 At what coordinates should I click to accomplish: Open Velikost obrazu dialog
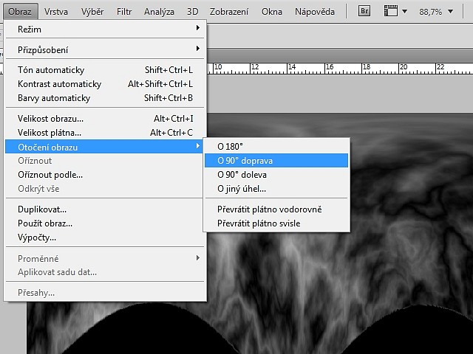104,119
